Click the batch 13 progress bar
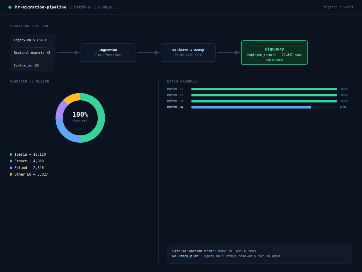 pos(264,101)
